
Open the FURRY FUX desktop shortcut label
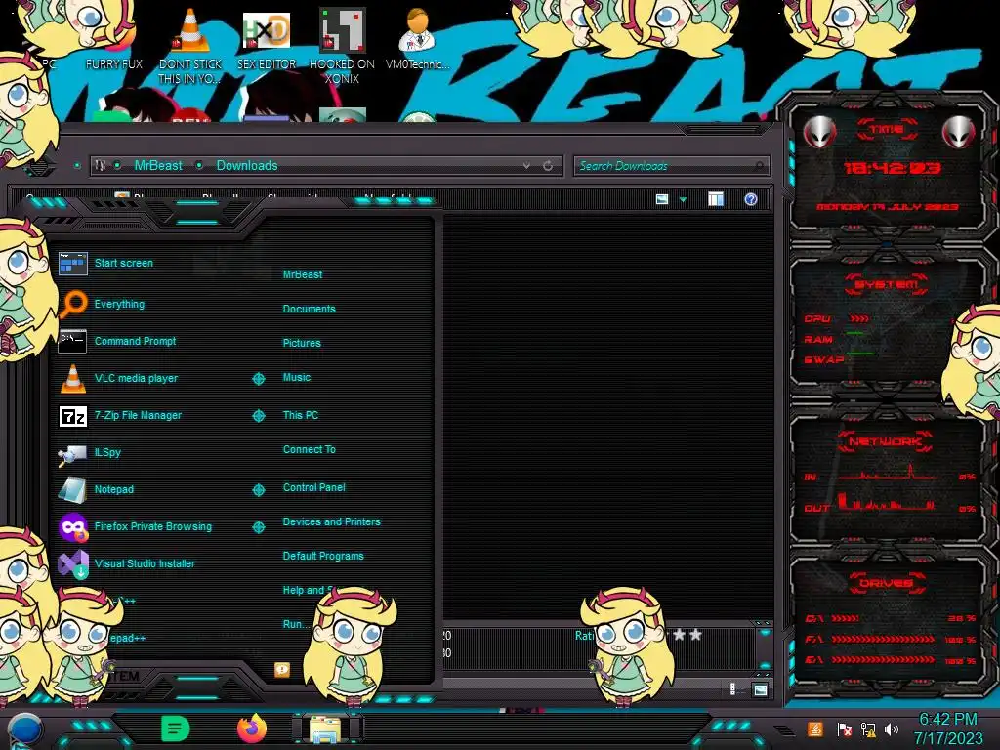click(x=114, y=64)
